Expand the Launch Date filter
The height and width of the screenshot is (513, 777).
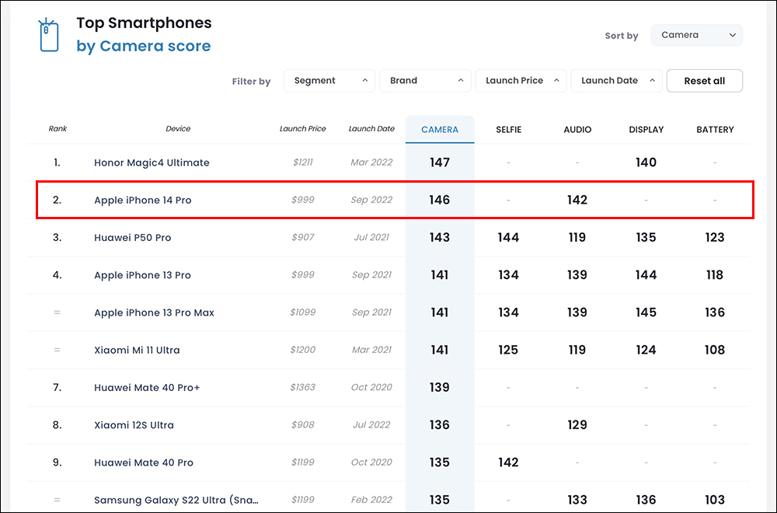(x=616, y=81)
